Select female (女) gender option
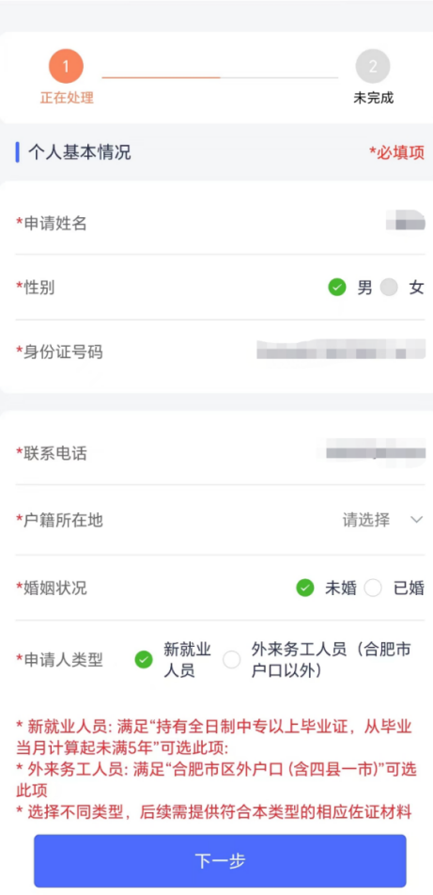 (x=389, y=288)
